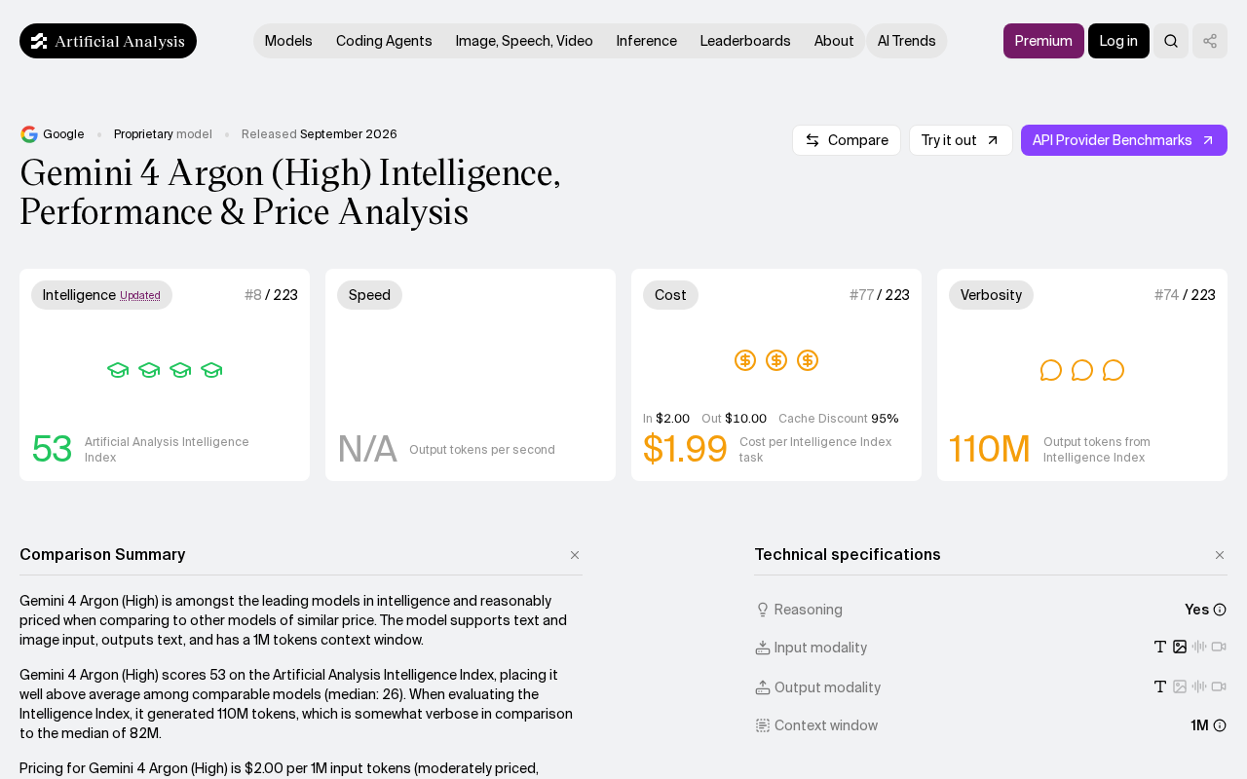Click the $1.99 cost value
Viewport: 1247px width, 779px height.
pos(685,449)
